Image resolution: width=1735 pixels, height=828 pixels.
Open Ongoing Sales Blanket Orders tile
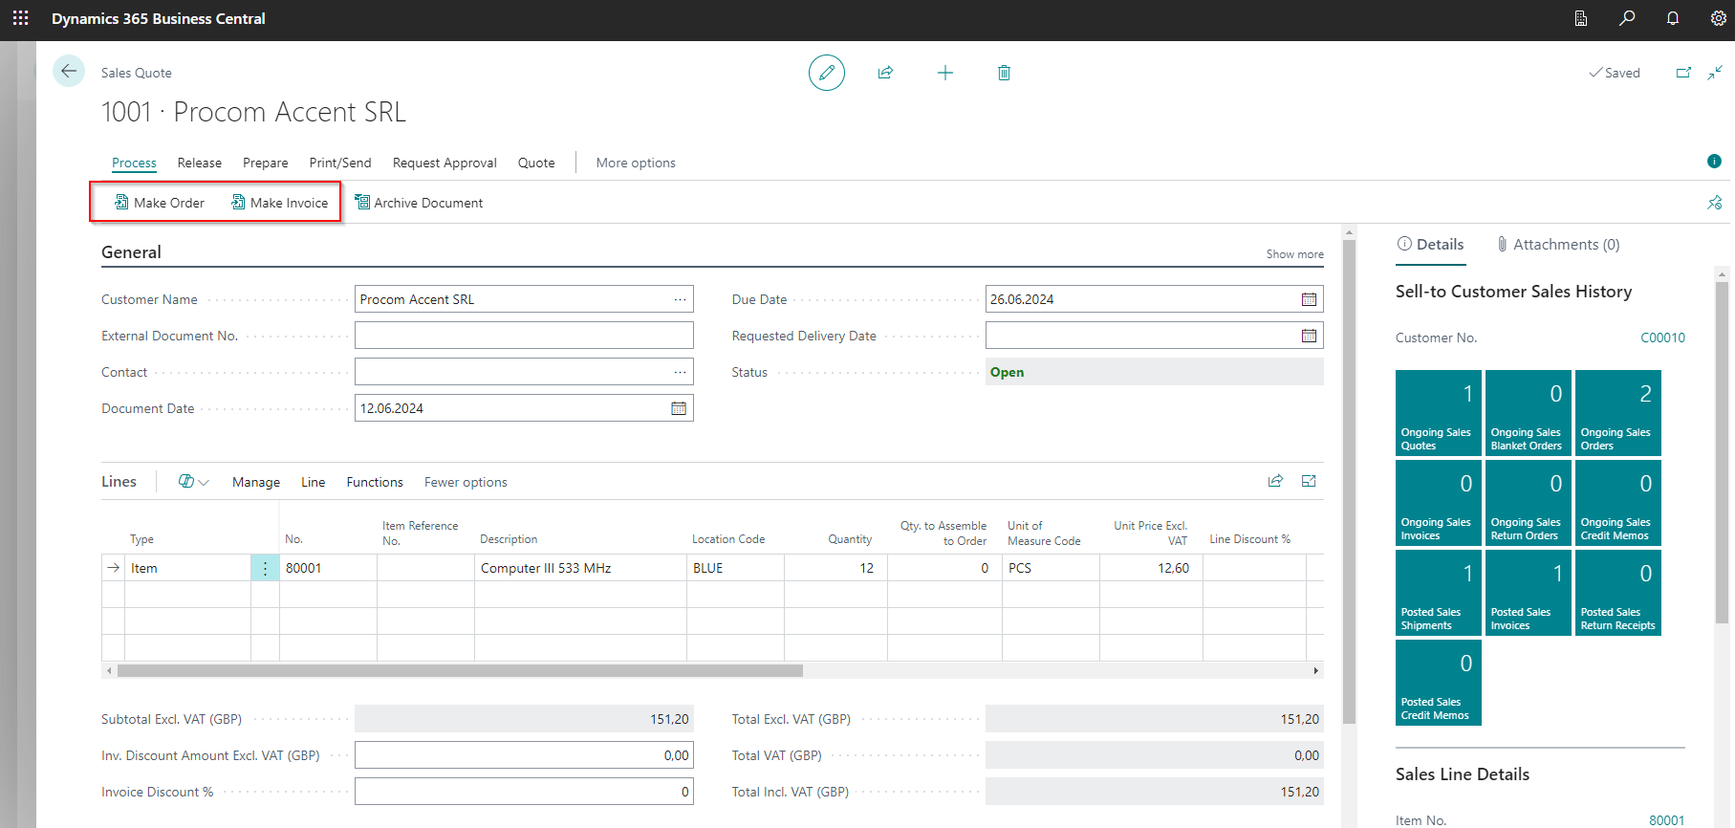pyautogui.click(x=1528, y=412)
